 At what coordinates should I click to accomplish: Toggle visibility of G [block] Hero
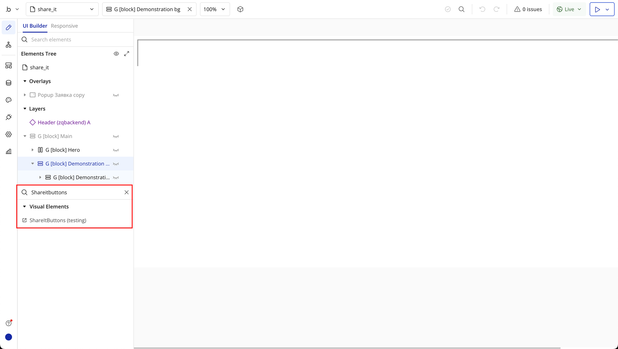click(x=116, y=150)
